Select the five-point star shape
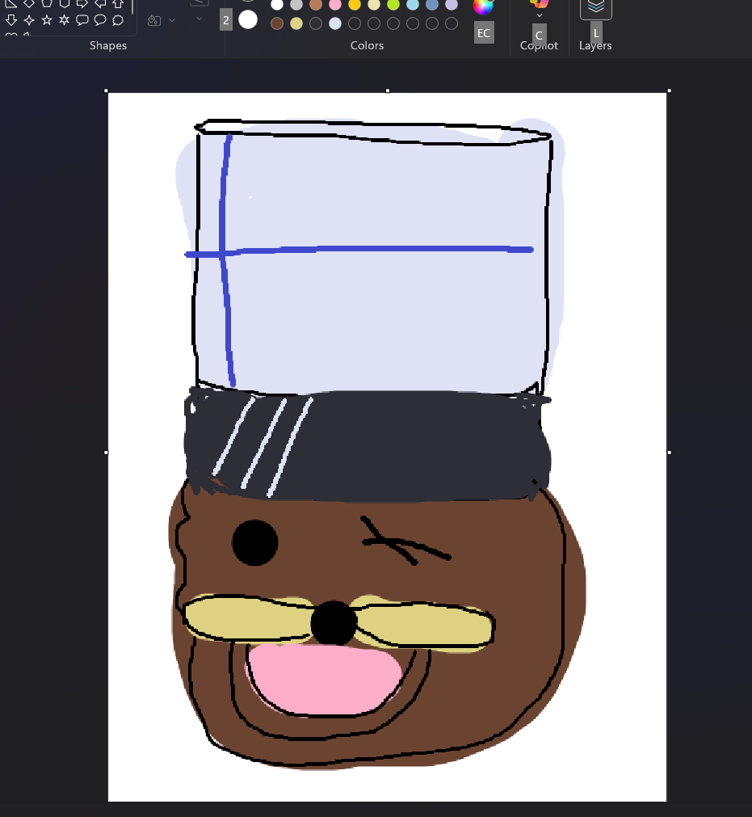This screenshot has height=817, width=752. coord(47,20)
